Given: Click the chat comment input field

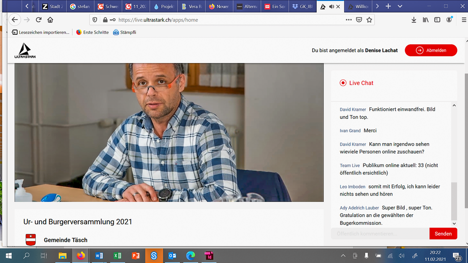Looking at the screenshot, I should pos(380,234).
